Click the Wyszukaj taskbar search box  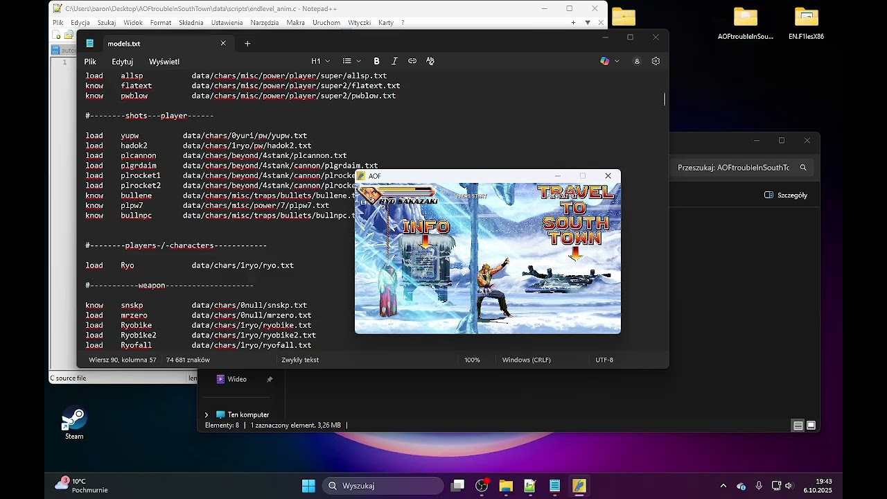click(x=383, y=486)
